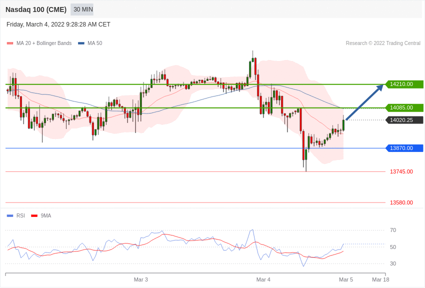Click the Research © 2022 Trading Central credit

click(383, 43)
